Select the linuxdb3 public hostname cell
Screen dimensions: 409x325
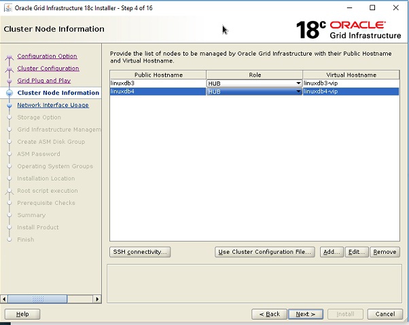(158, 83)
